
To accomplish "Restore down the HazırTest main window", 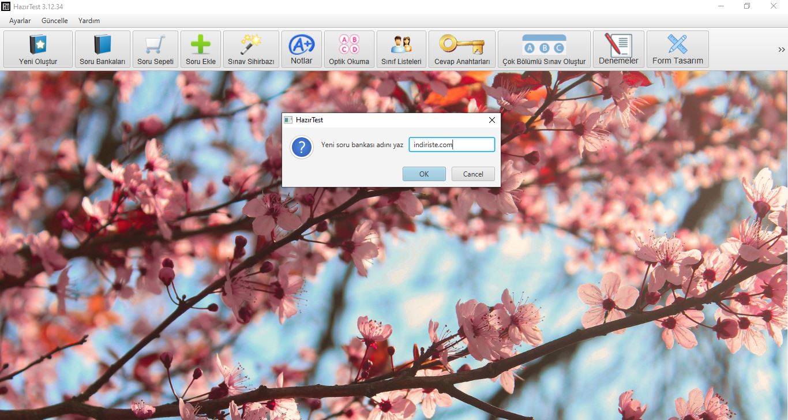I will 747,6.
